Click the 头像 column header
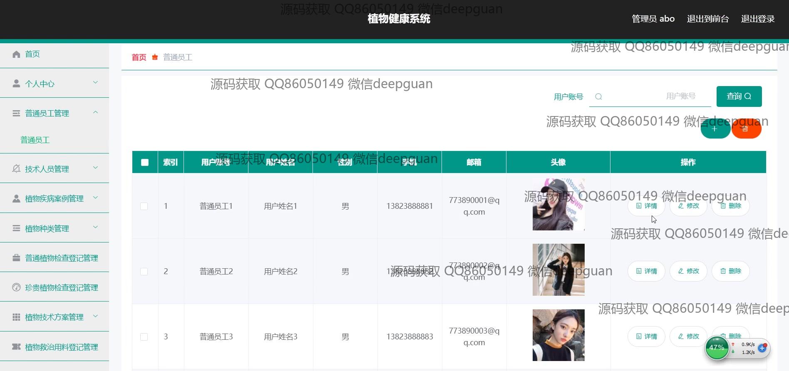Screen dimensions: 789x371 (x=558, y=162)
